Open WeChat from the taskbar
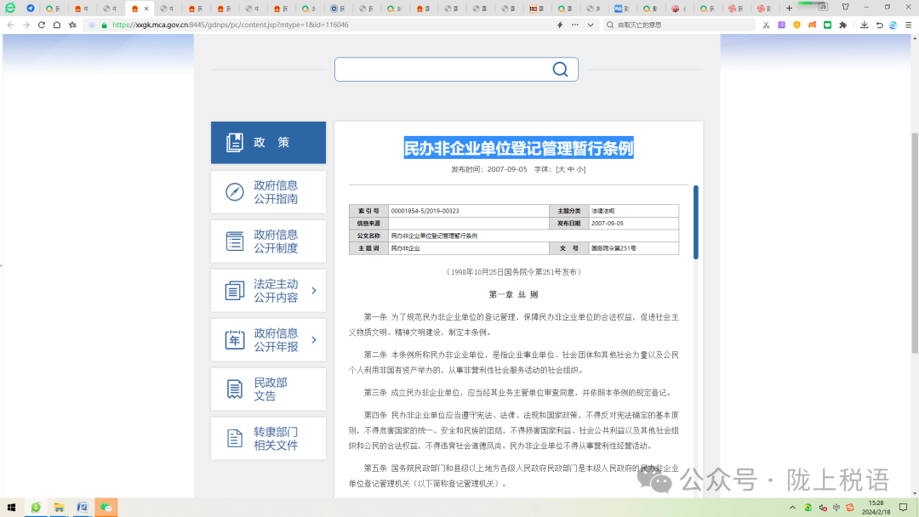 coord(106,508)
